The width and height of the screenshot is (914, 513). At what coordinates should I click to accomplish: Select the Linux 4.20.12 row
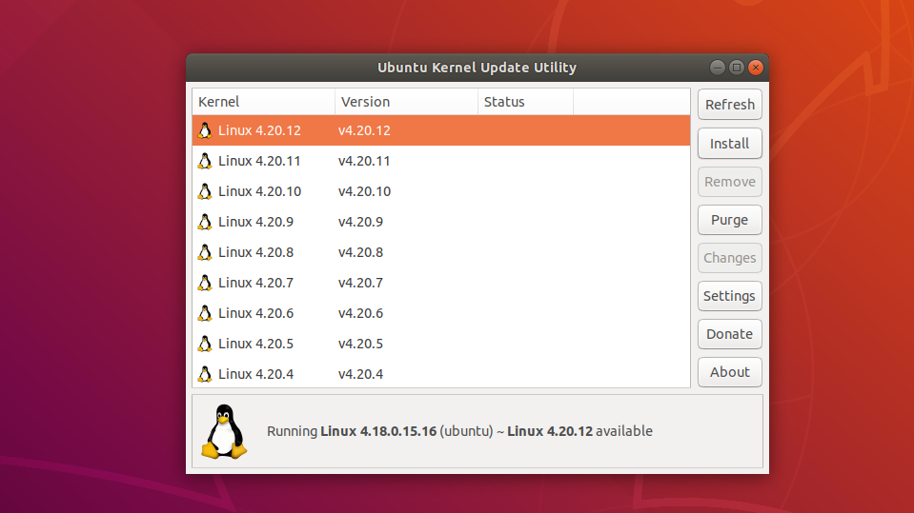tap(441, 130)
